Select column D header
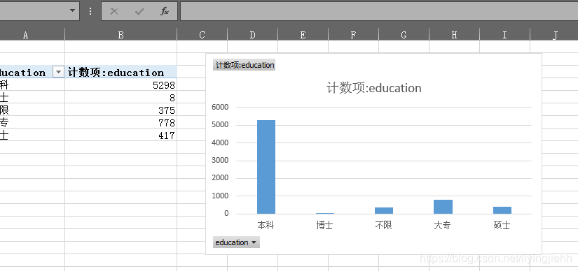 [x=252, y=35]
